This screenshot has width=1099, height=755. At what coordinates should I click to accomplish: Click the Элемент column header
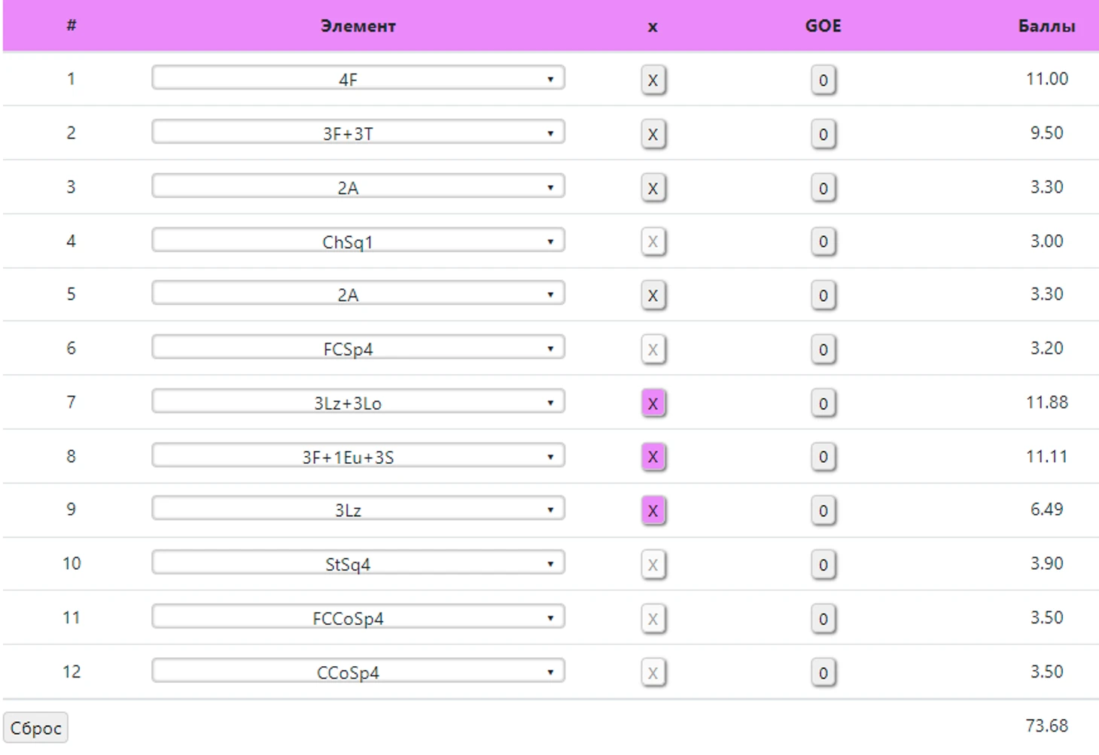point(358,26)
